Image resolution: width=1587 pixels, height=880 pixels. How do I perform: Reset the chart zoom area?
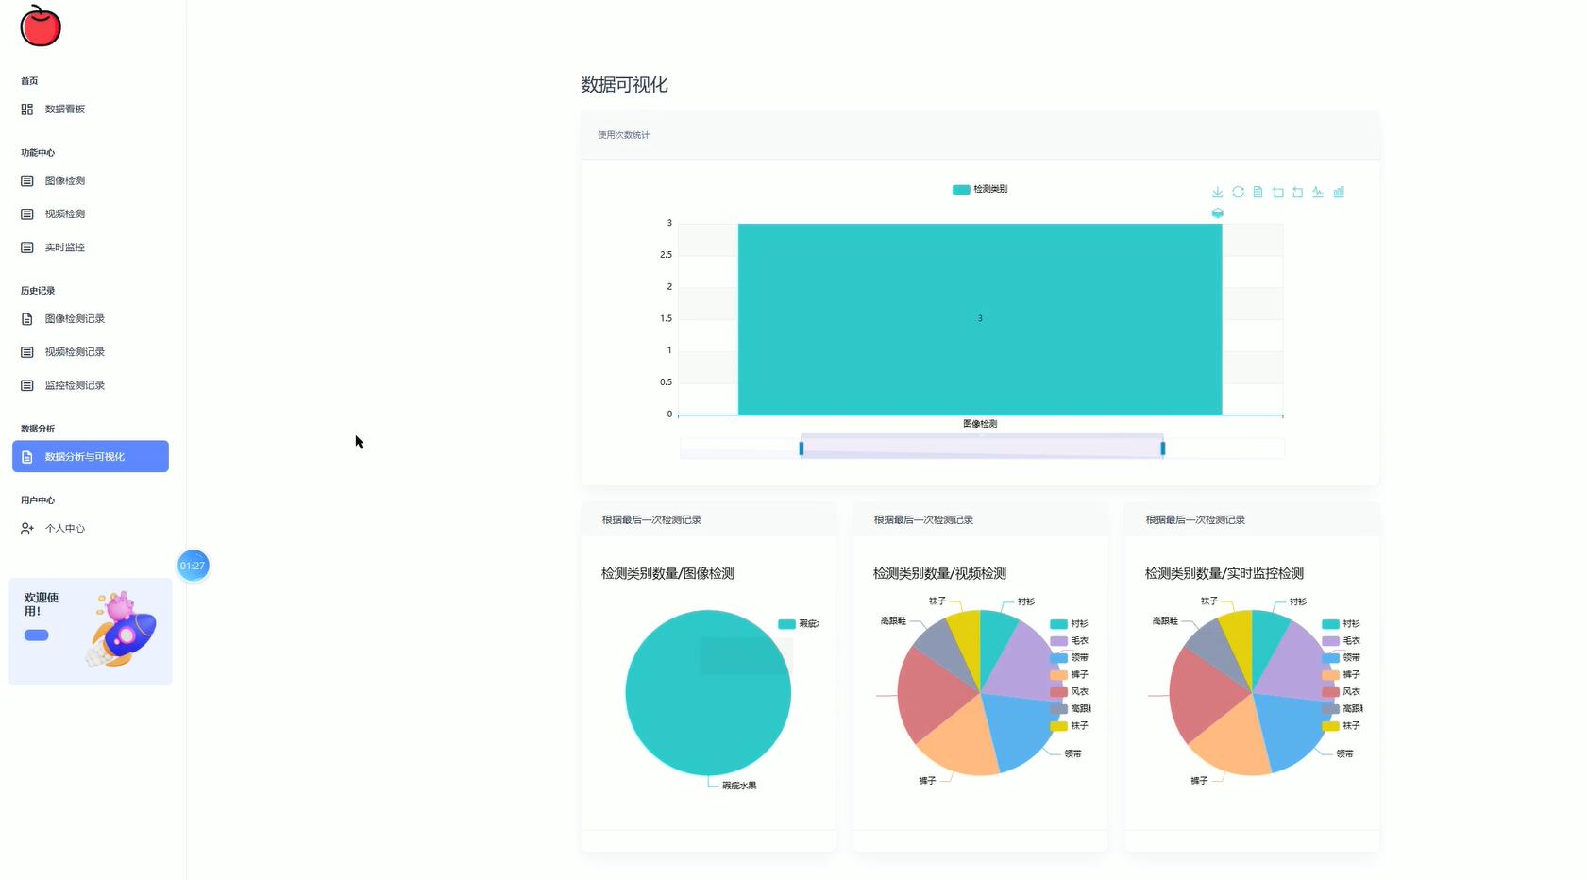(x=1297, y=192)
